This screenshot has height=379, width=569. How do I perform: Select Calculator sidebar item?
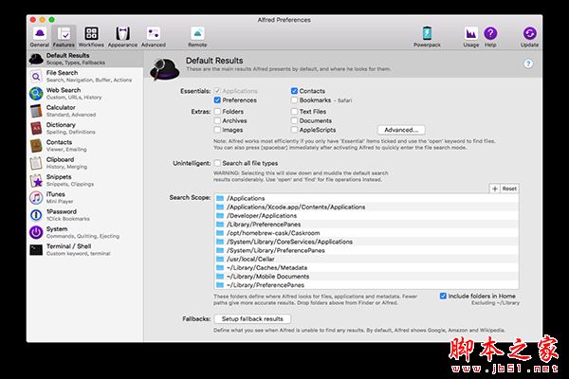coord(85,111)
